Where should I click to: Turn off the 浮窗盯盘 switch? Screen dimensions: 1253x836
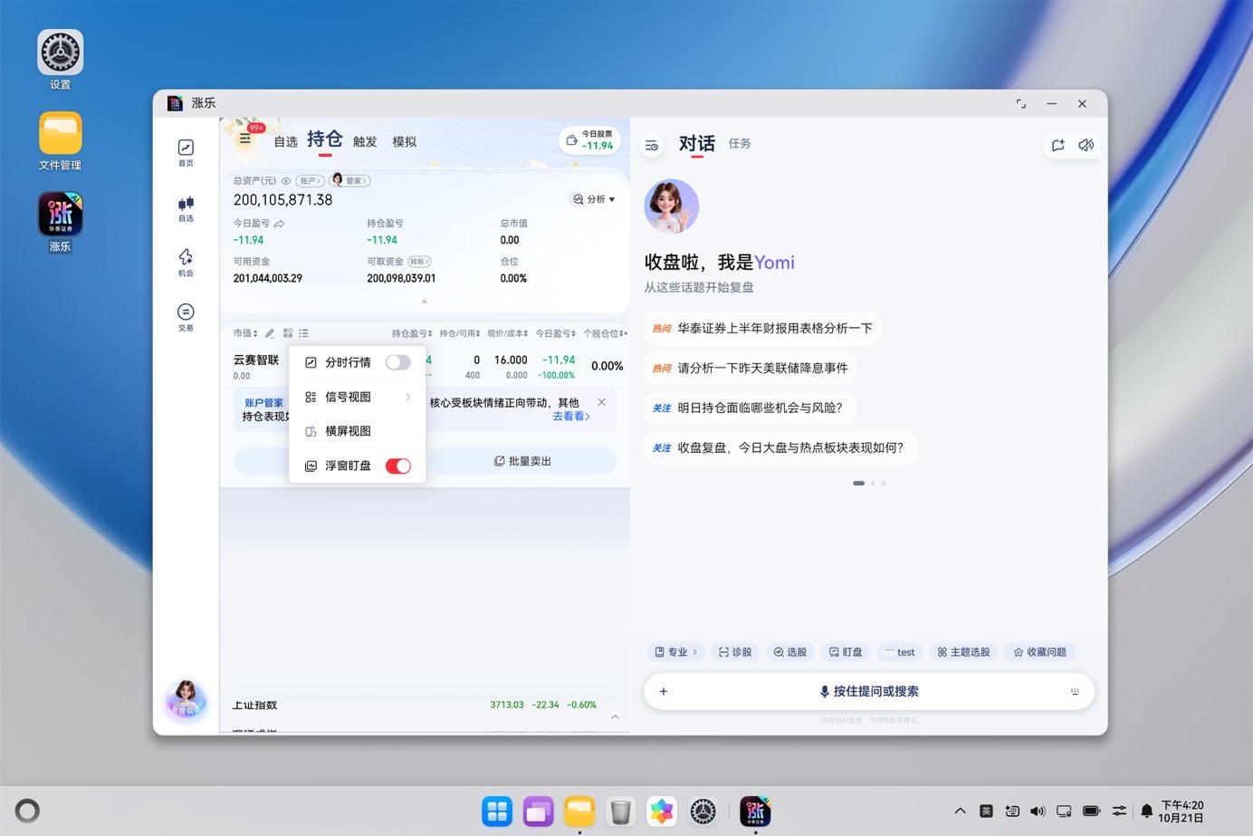coord(397,466)
